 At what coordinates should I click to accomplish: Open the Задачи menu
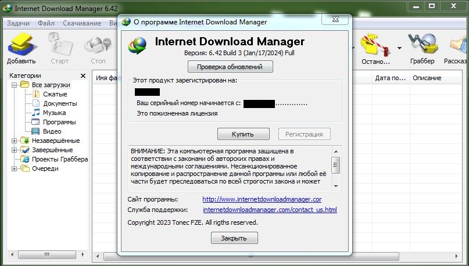(18, 23)
